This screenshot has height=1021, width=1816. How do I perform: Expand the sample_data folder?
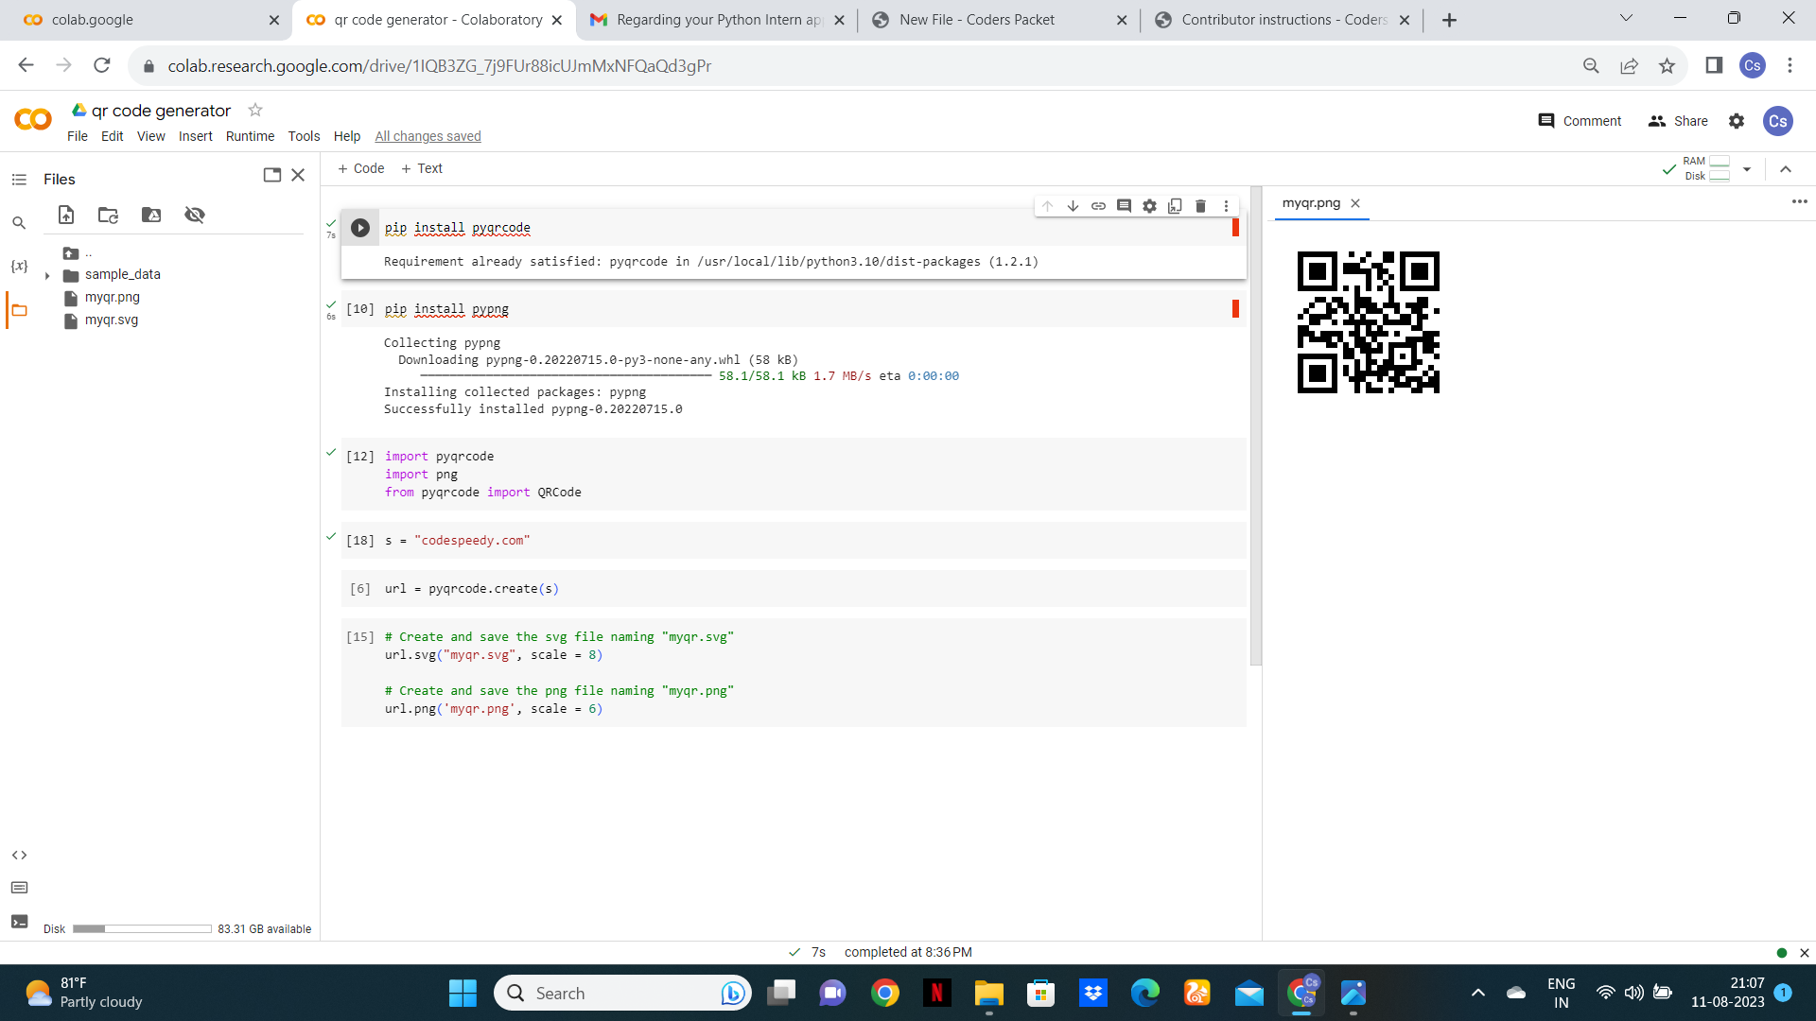[47, 276]
